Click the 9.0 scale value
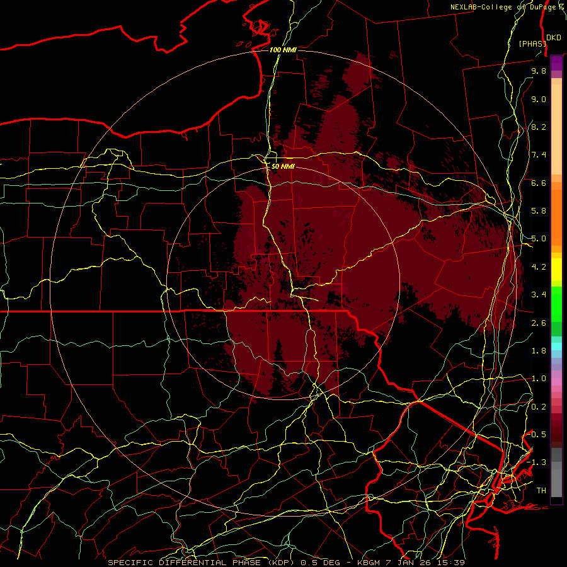 [x=539, y=99]
